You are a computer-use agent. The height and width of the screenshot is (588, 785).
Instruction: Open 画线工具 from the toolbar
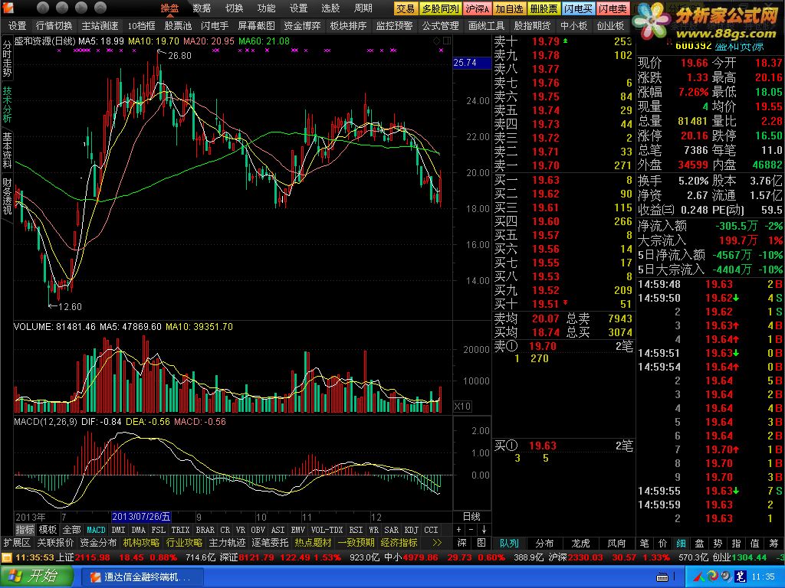pos(487,25)
